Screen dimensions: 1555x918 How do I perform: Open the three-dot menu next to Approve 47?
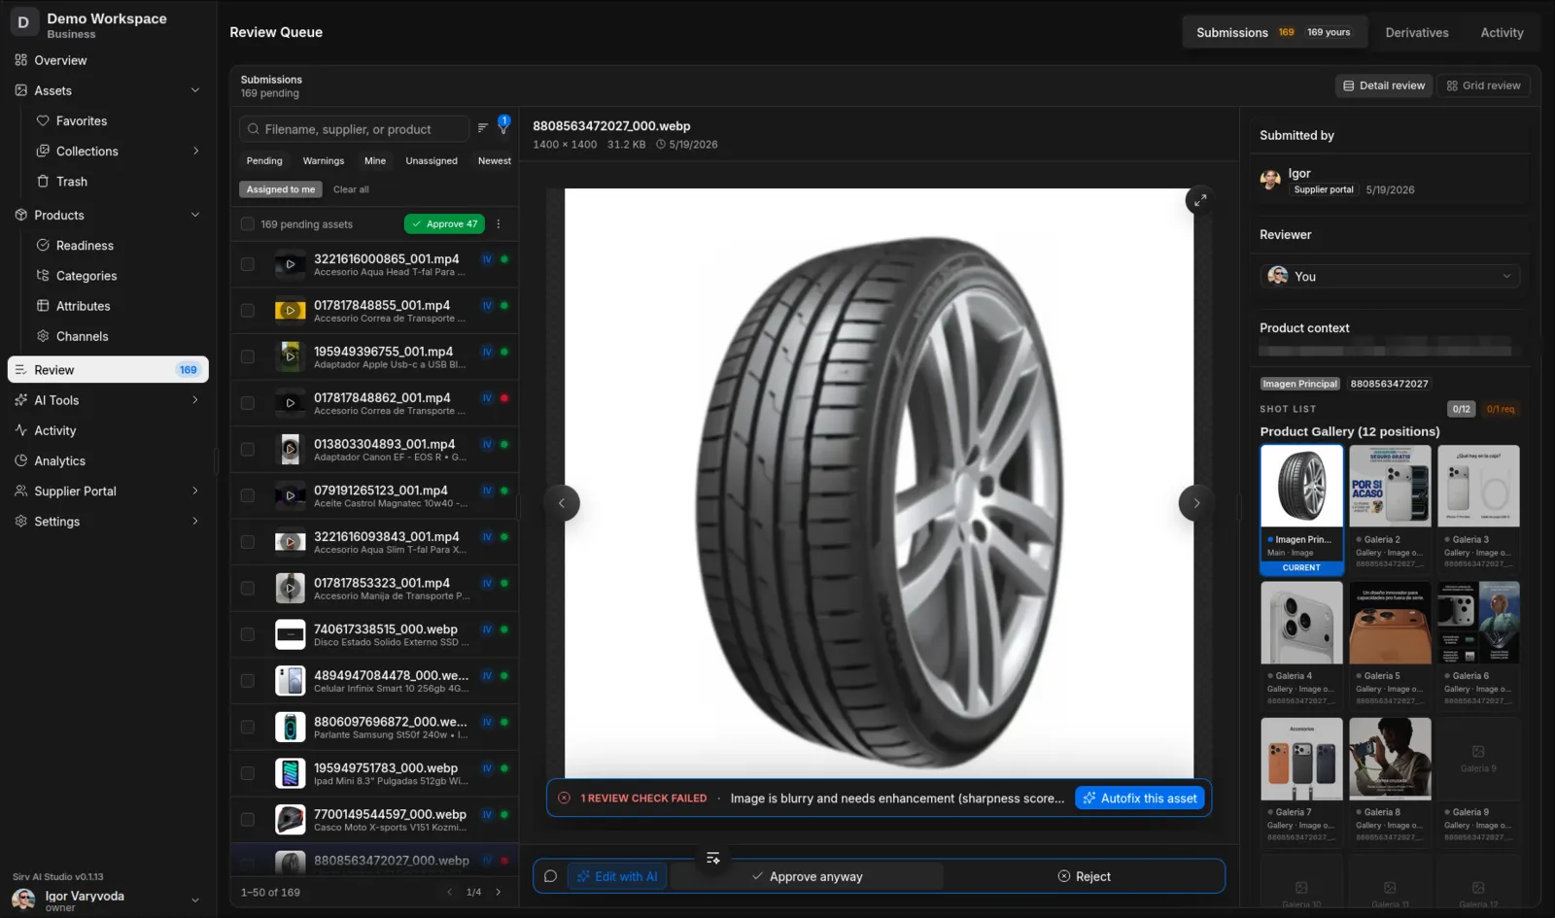(x=499, y=224)
